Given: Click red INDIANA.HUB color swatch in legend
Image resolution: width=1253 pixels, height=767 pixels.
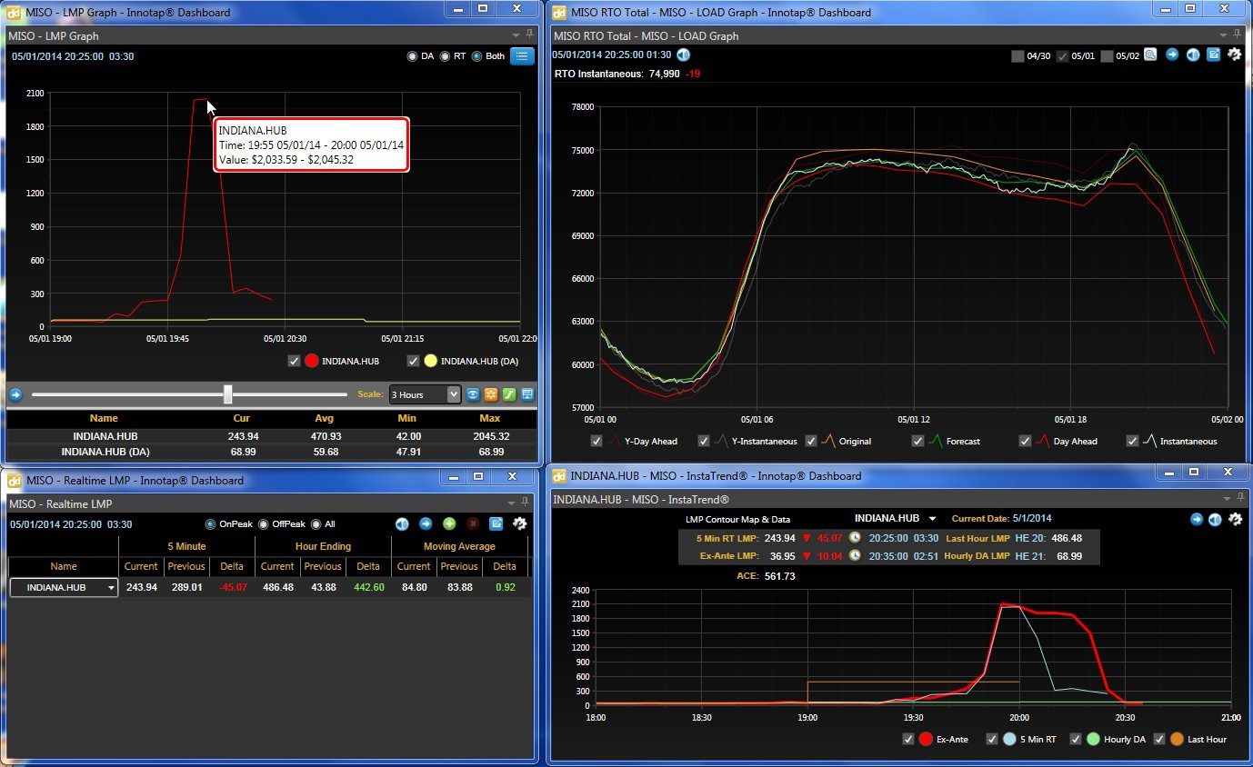Looking at the screenshot, I should (312, 361).
